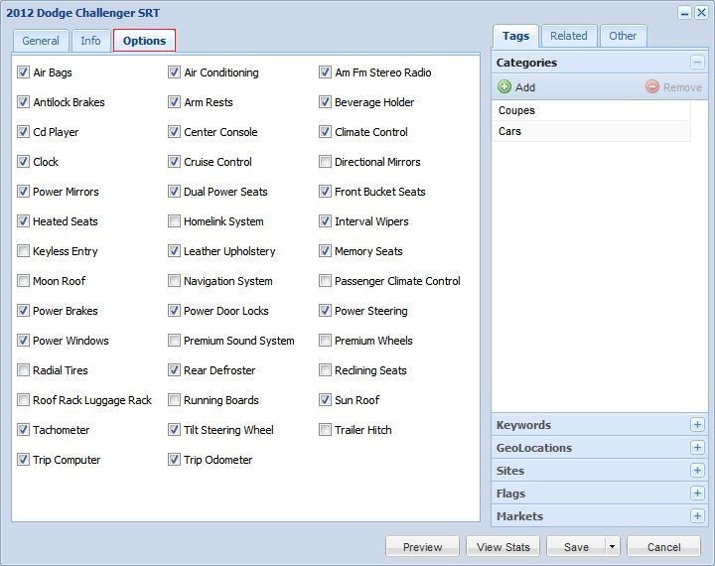This screenshot has height=566, width=715.
Task: Open the Save button dropdown arrow
Action: tap(613, 547)
